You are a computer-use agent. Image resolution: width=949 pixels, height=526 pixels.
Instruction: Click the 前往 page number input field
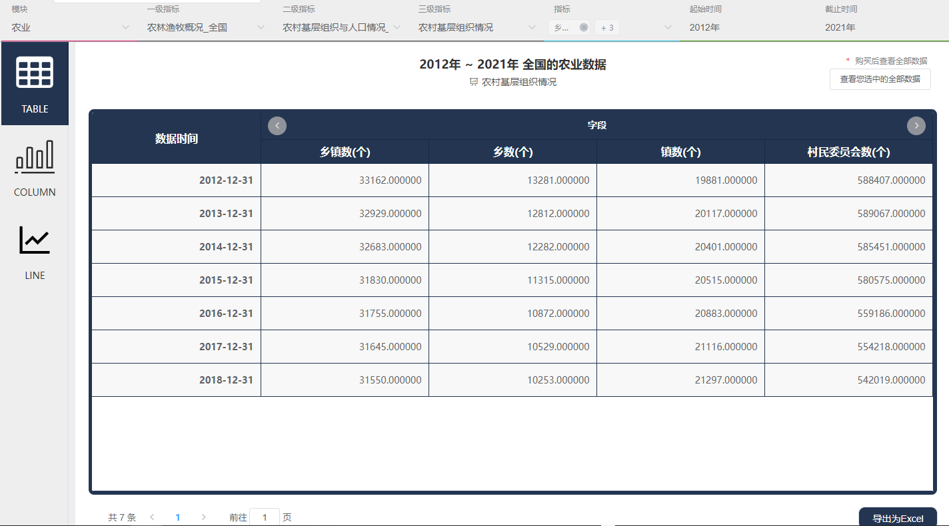point(265,517)
